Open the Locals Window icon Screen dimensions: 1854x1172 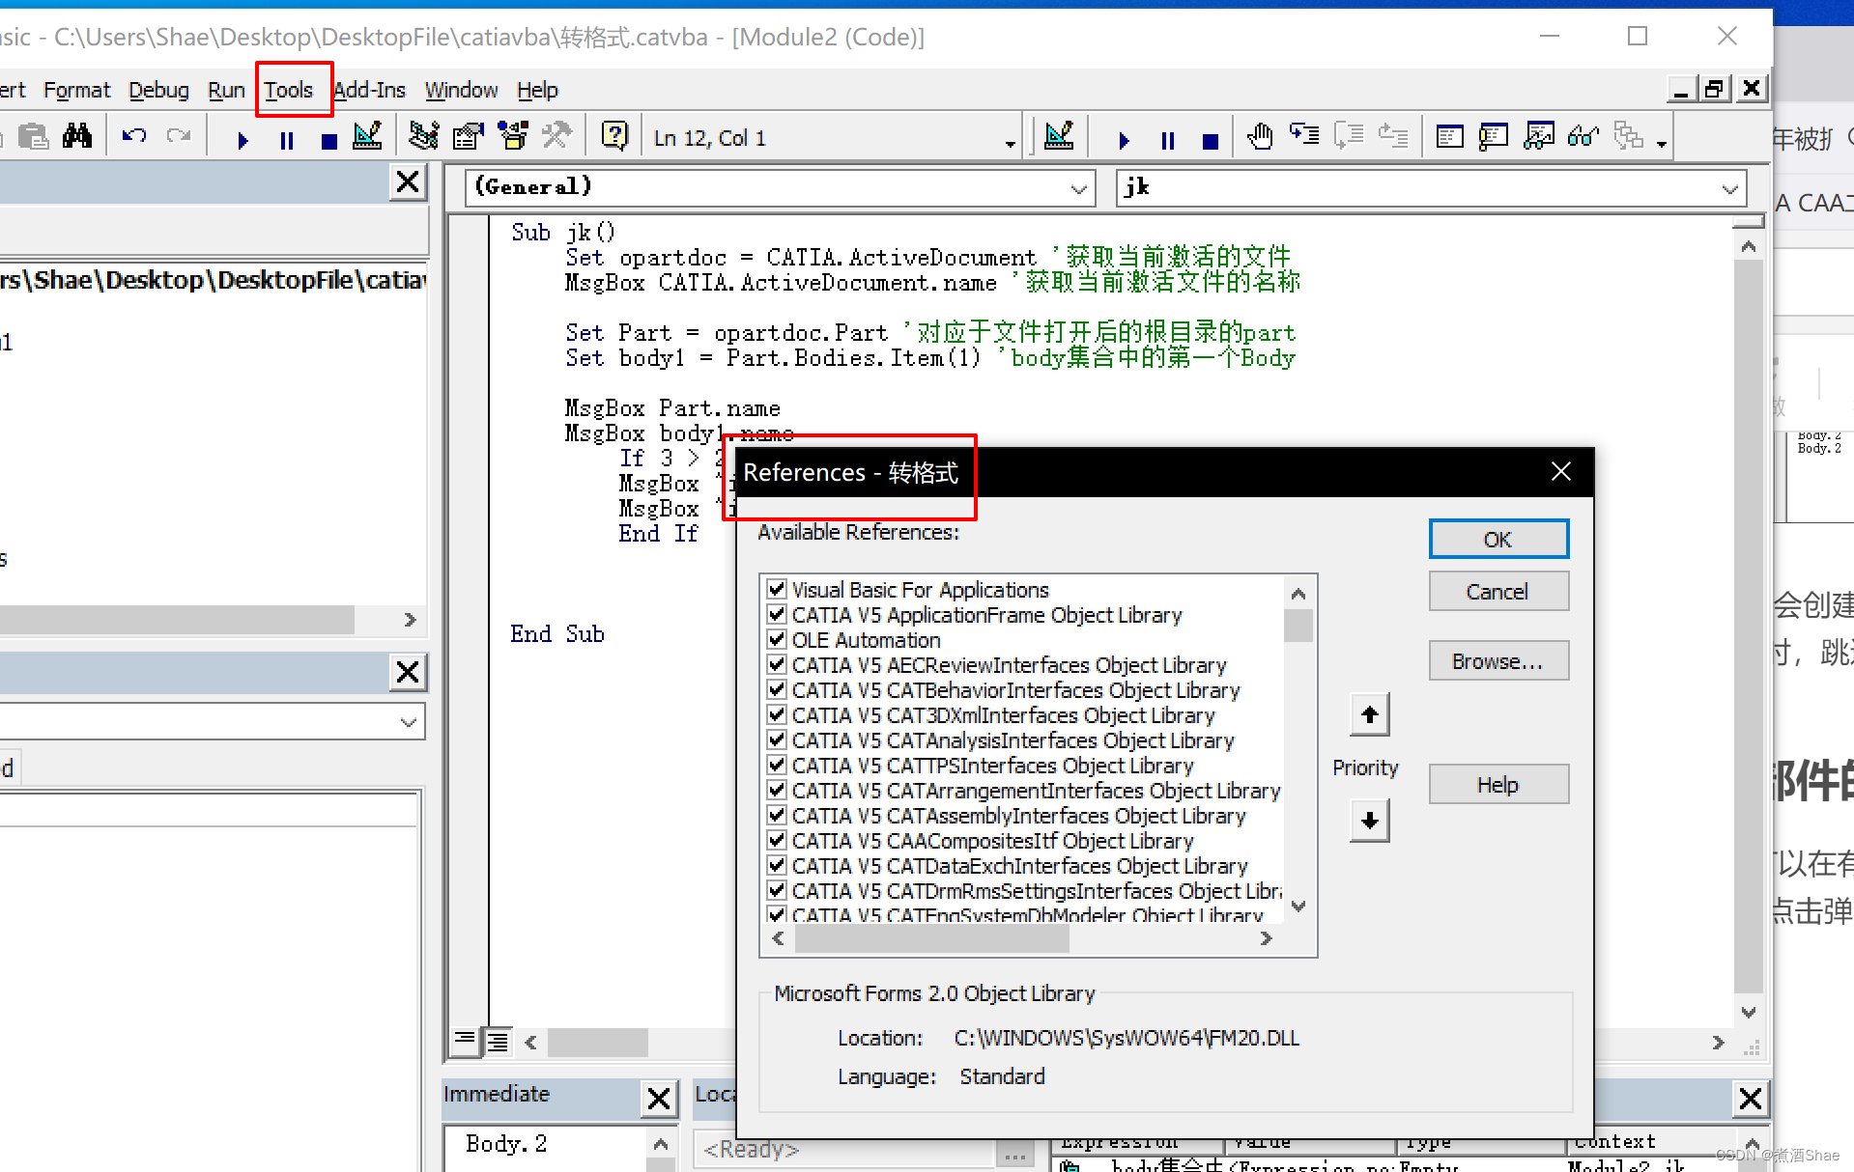point(1449,136)
